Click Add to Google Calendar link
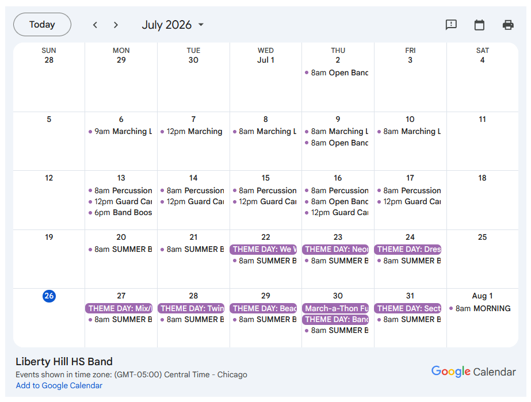Screen dimensions: 531x402 [x=59, y=385]
